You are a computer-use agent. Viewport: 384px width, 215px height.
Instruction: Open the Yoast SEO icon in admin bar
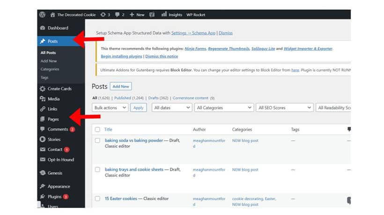[x=152, y=14]
